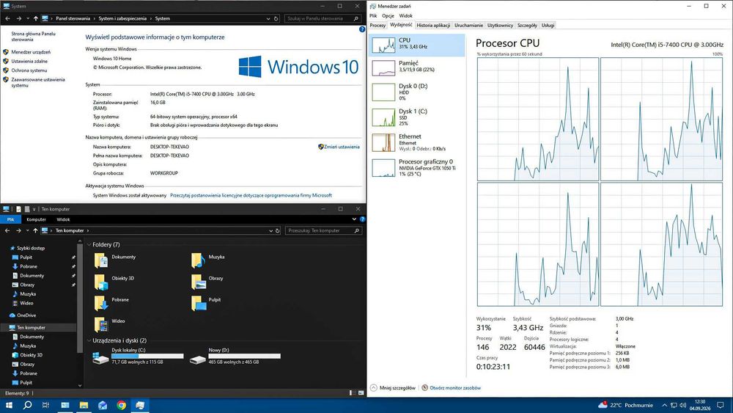Viewport: 733px width, 413px height.
Task: Switch to Historia aplikacji tab
Action: coord(433,25)
